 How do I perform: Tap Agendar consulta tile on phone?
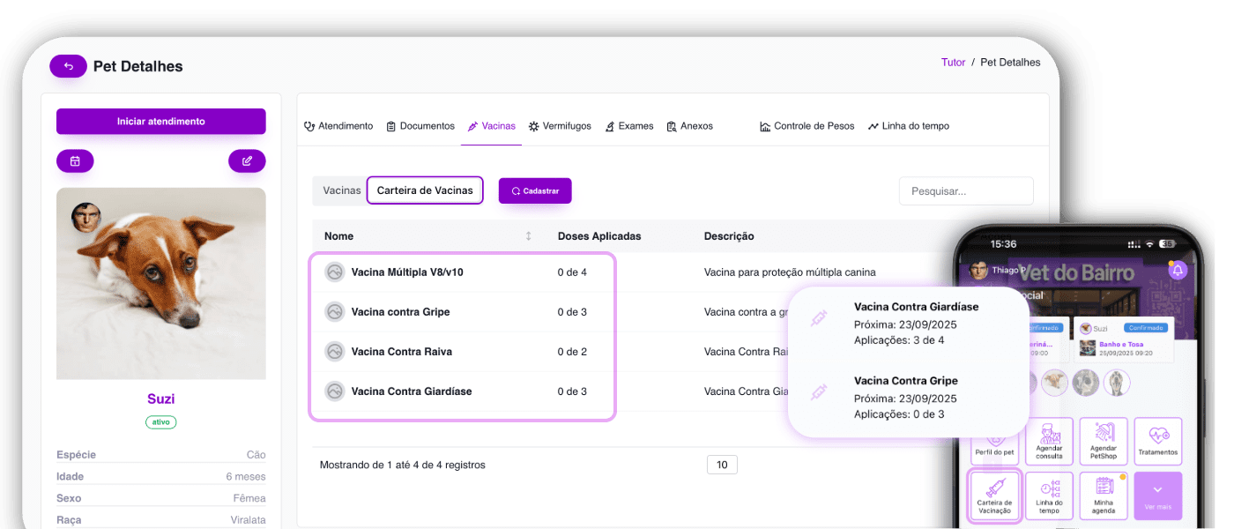coord(1049,442)
